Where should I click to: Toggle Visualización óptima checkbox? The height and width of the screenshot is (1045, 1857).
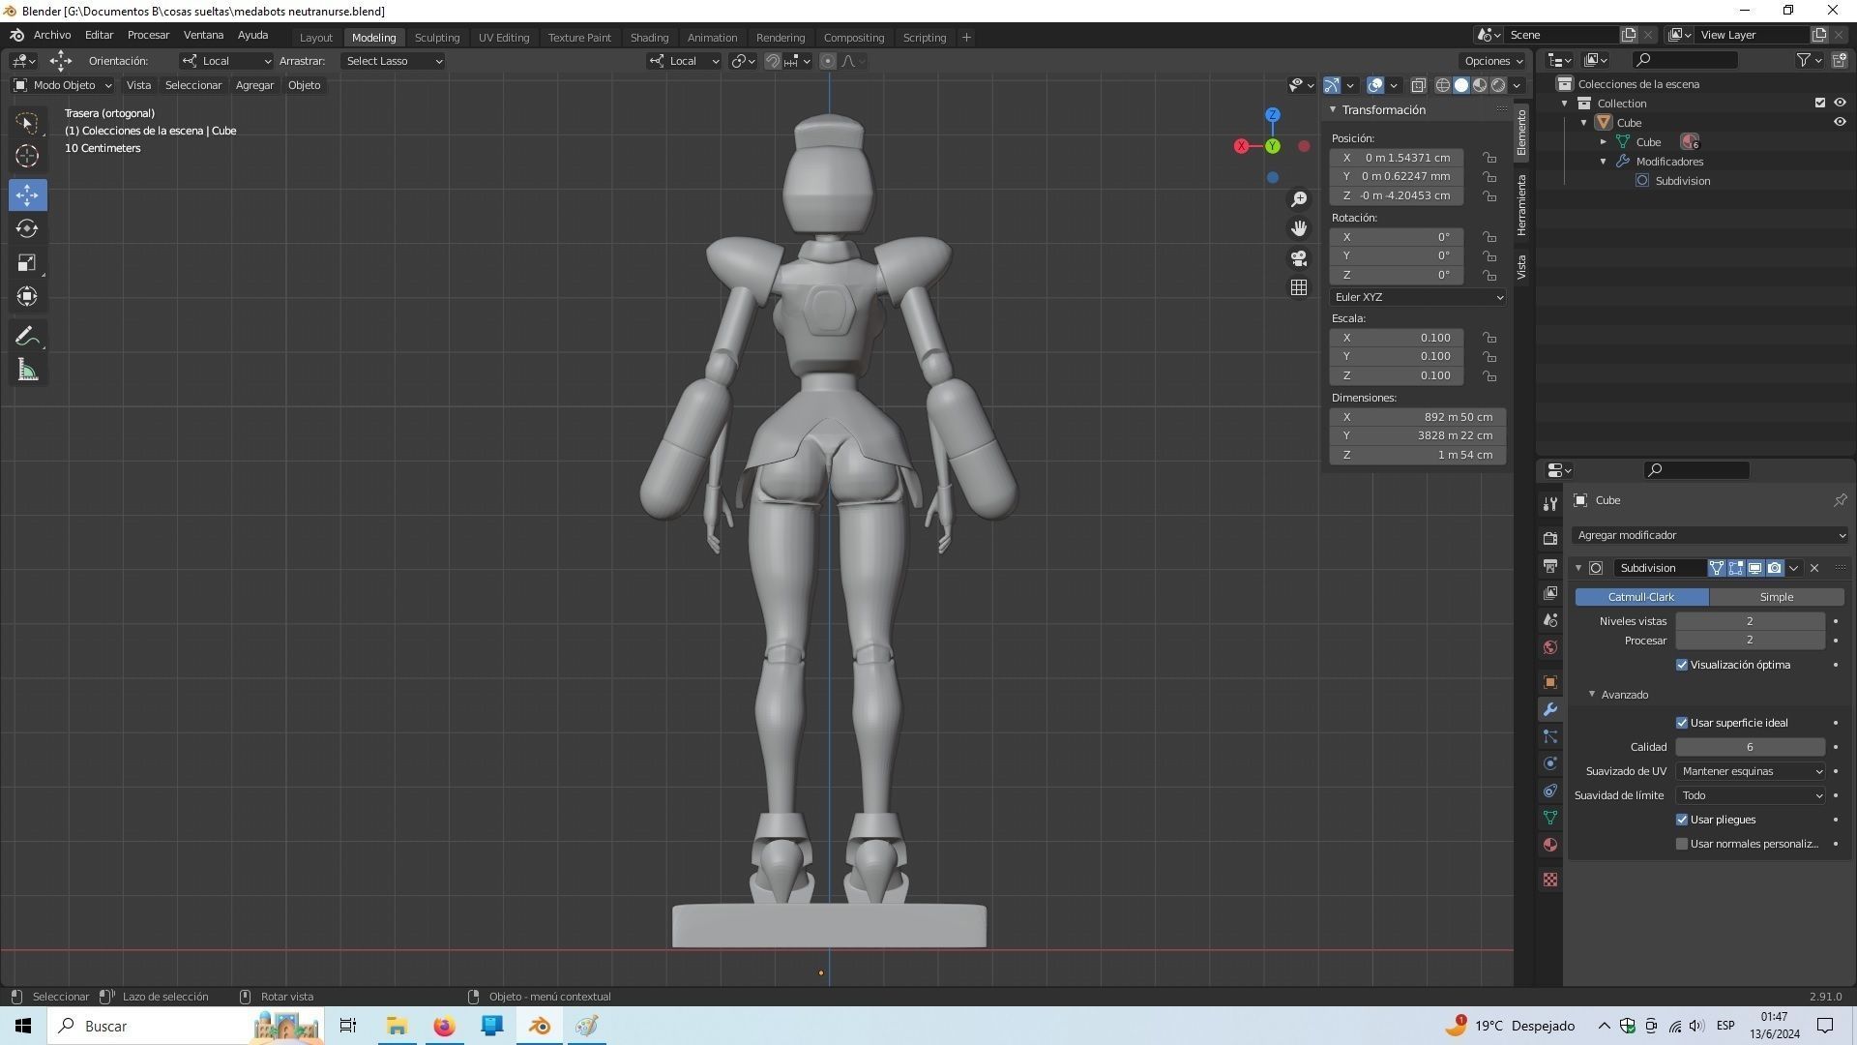[1682, 665]
